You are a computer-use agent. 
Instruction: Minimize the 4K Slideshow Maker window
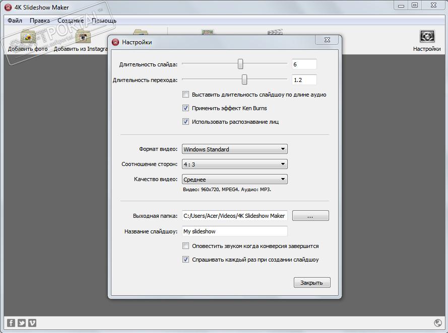coord(401,6)
